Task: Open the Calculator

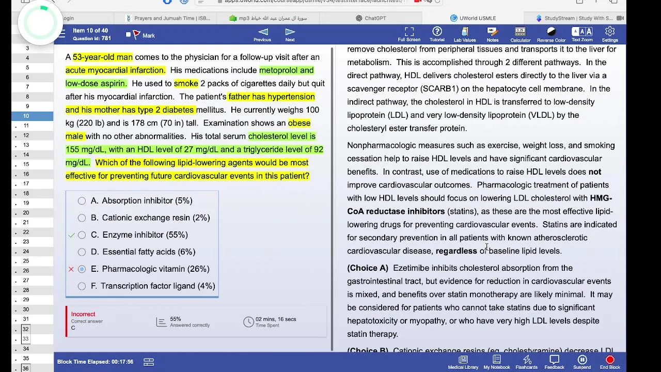Action: pyautogui.click(x=520, y=35)
